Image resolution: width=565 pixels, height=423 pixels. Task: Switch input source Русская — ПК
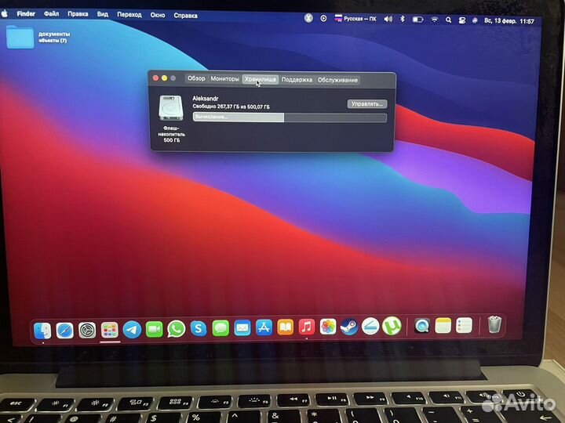[x=355, y=19]
